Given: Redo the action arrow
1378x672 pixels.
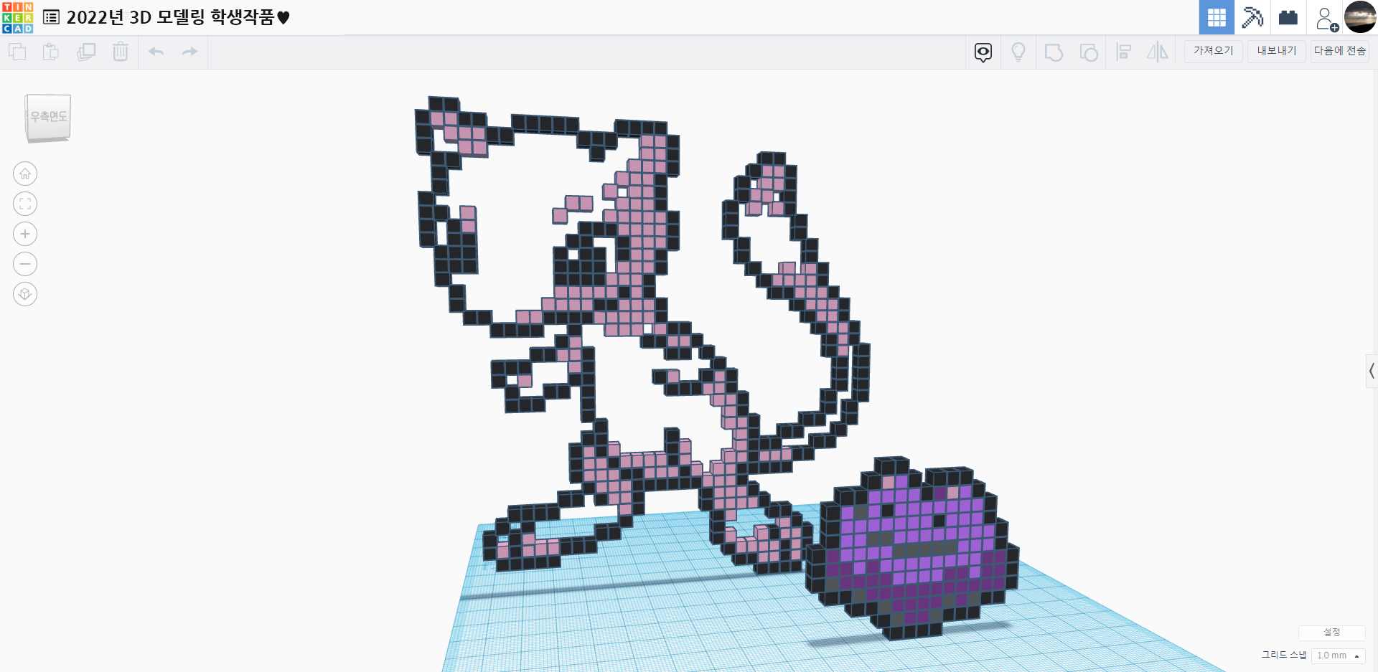Looking at the screenshot, I should [189, 52].
